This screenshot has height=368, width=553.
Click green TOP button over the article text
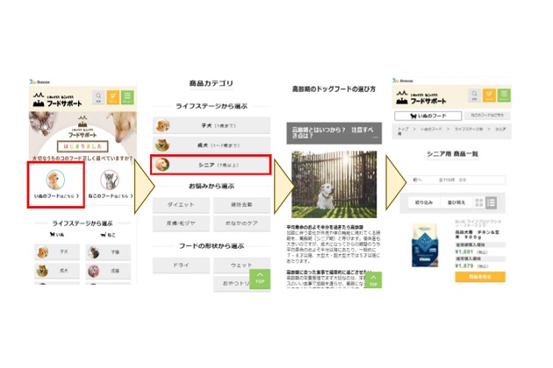pos(373,280)
